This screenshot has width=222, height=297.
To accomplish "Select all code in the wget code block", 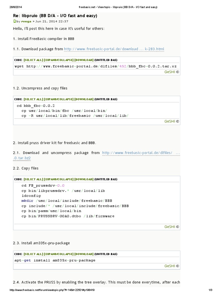I will point(33,60).
